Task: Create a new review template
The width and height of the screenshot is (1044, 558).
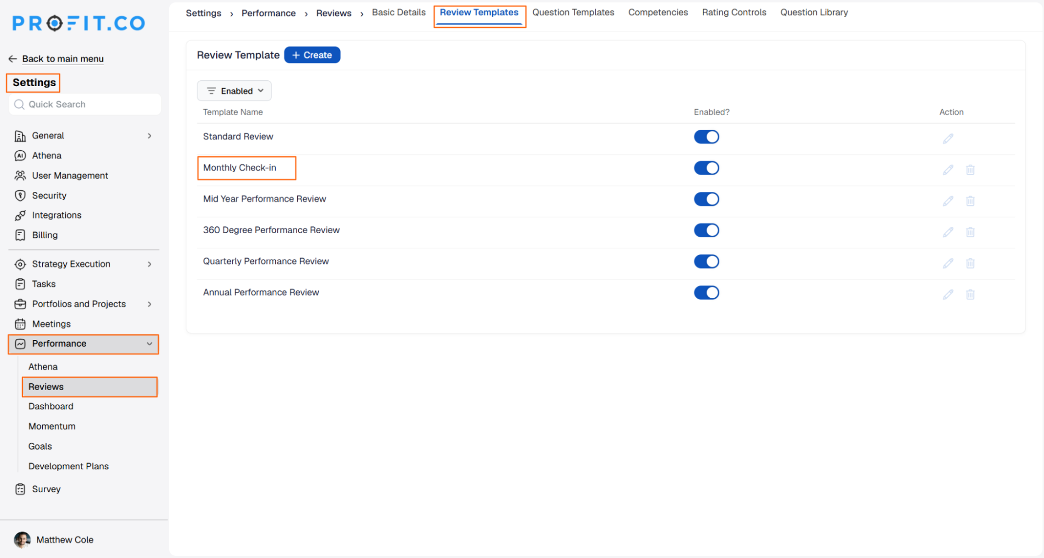Action: [x=312, y=55]
